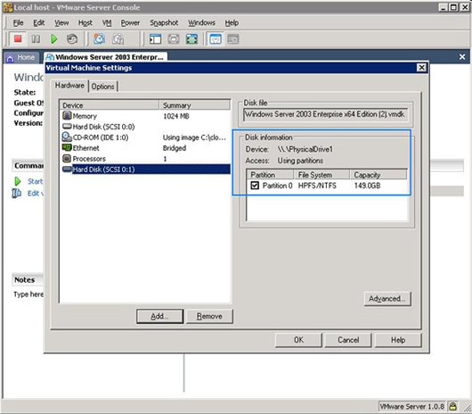Click the Full Screen toolbar icon
The width and height of the screenshot is (472, 414).
point(191,39)
